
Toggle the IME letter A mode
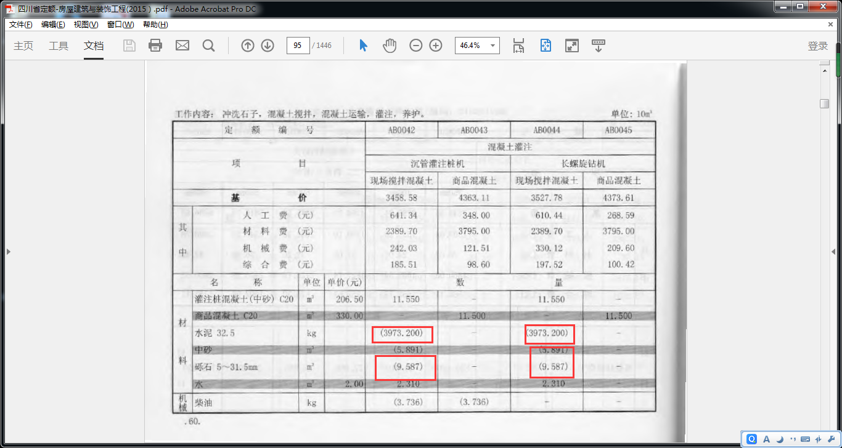pyautogui.click(x=766, y=439)
